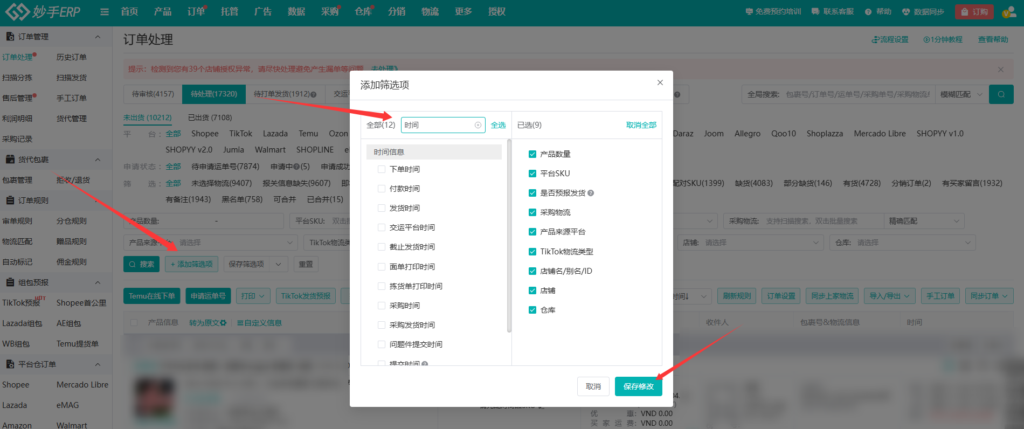Click help icon beside 是否预报发货
The height and width of the screenshot is (429, 1024).
(x=591, y=193)
